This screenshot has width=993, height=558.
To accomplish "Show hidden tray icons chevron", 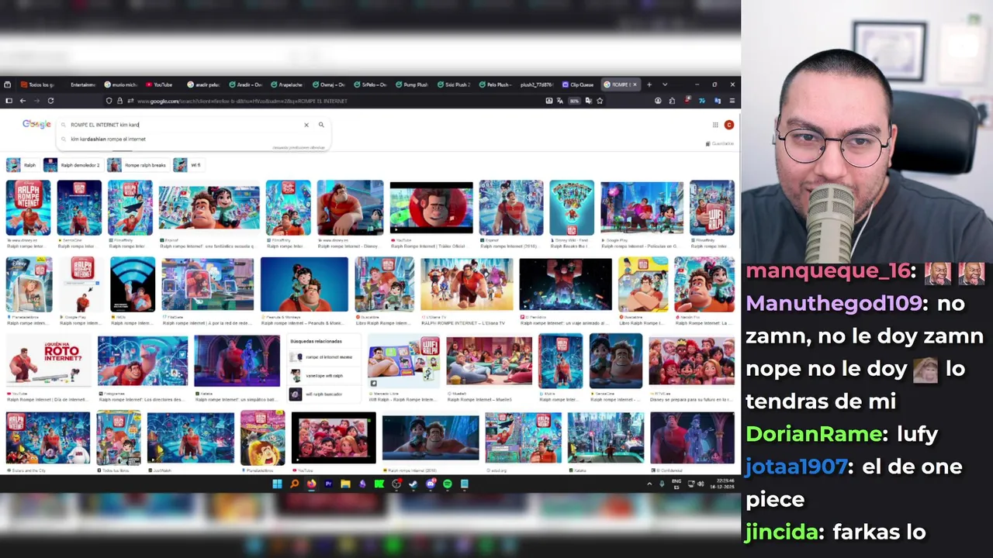I will 649,484.
